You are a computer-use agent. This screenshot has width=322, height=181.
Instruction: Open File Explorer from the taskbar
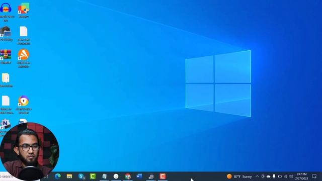[69, 176]
